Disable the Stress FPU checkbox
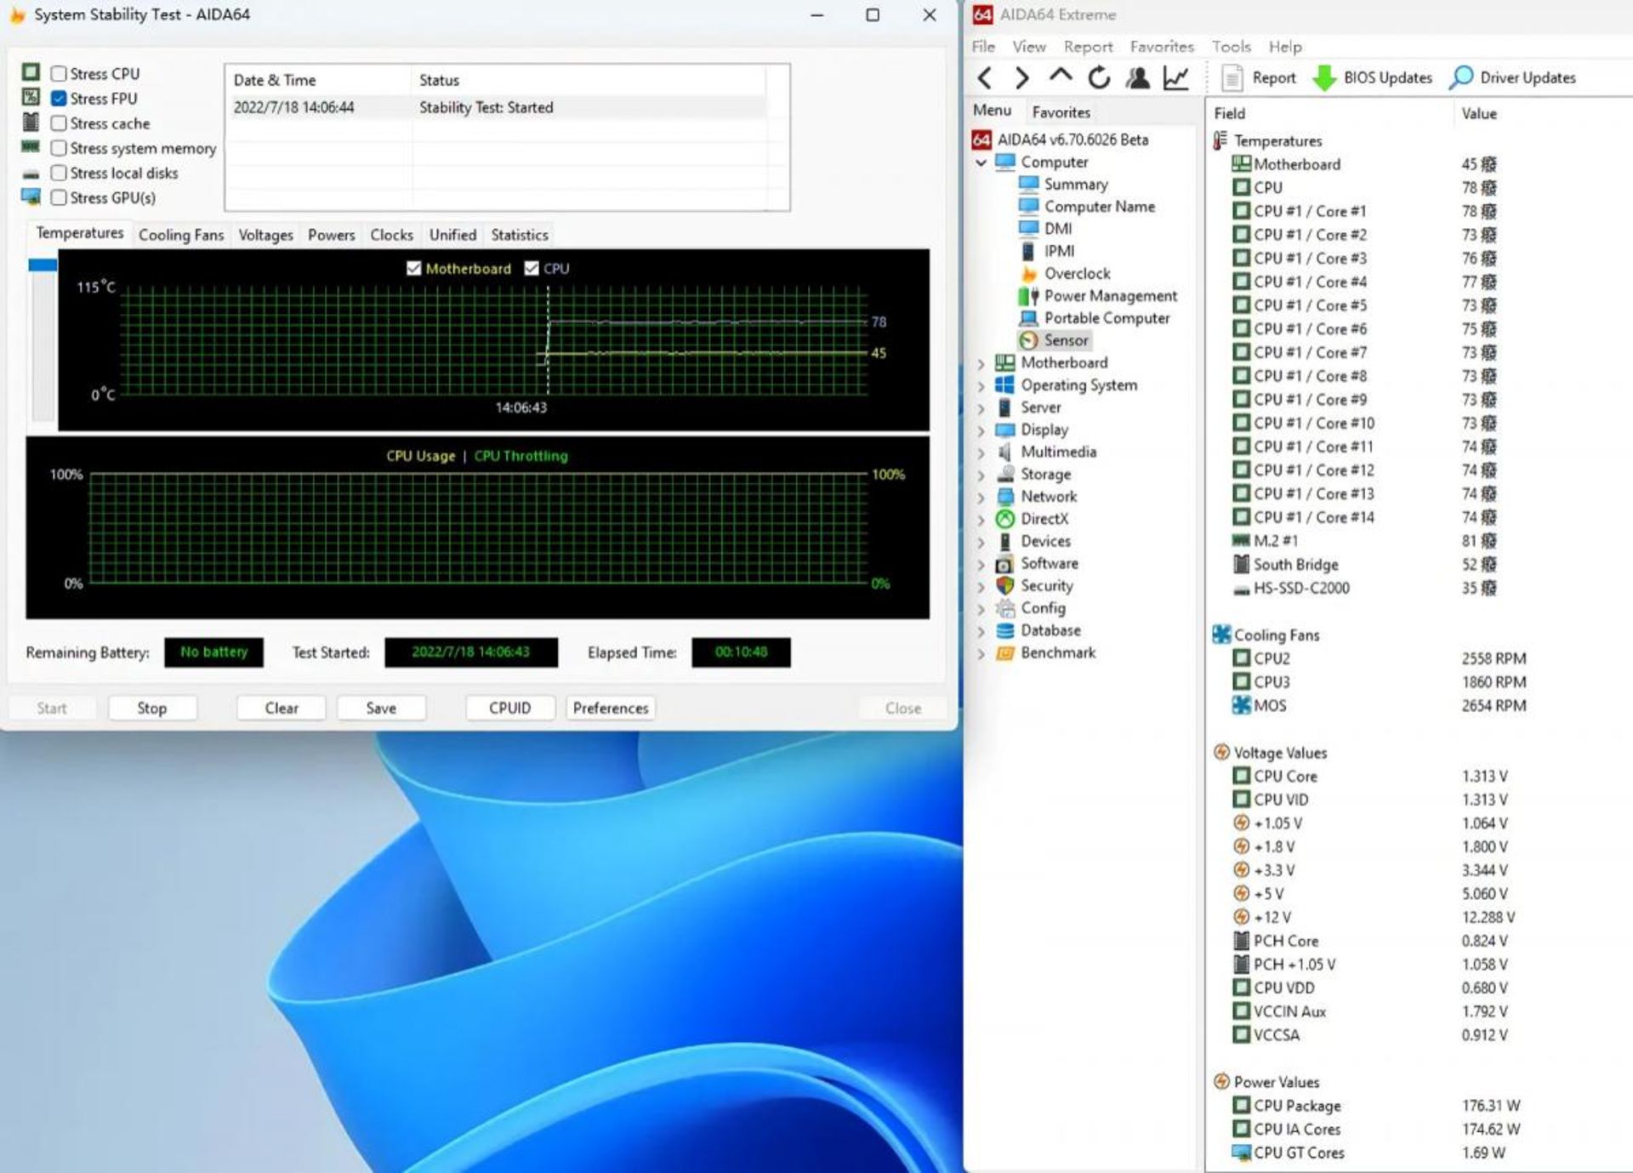1633x1173 pixels. click(x=59, y=98)
